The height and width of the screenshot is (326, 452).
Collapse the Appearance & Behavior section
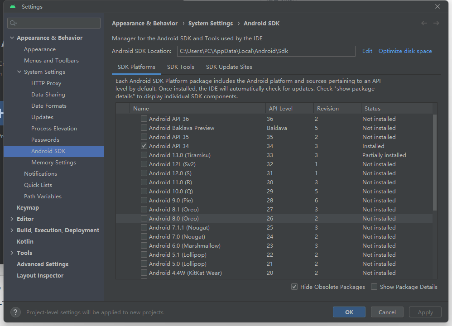click(12, 38)
